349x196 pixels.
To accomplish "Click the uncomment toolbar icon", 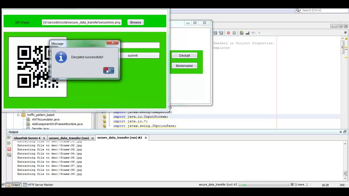I will pyautogui.click(x=247, y=33).
